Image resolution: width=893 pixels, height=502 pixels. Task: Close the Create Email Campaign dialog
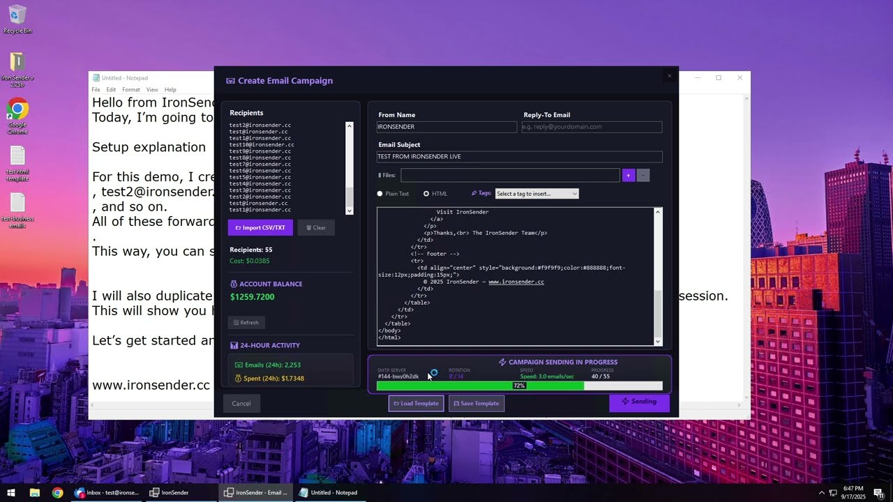[x=669, y=75]
